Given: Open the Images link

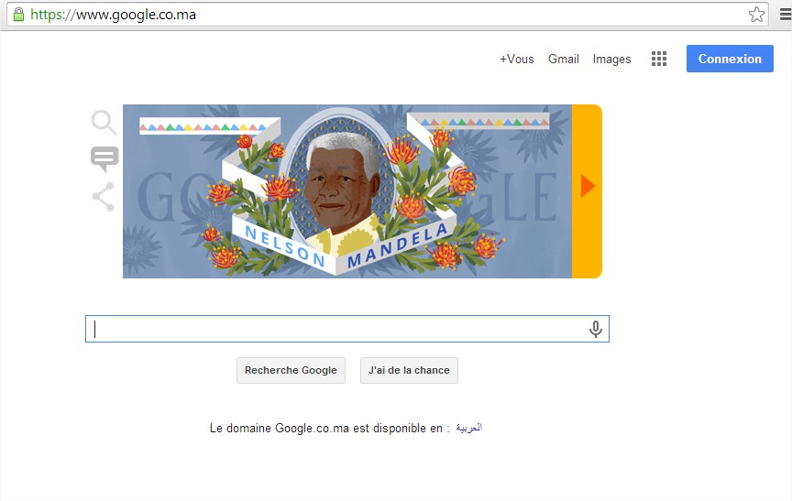Looking at the screenshot, I should coord(611,59).
